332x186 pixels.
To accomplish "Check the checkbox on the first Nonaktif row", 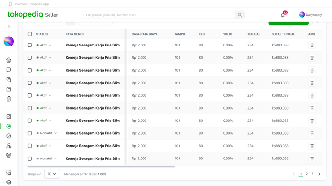I will point(29,133).
